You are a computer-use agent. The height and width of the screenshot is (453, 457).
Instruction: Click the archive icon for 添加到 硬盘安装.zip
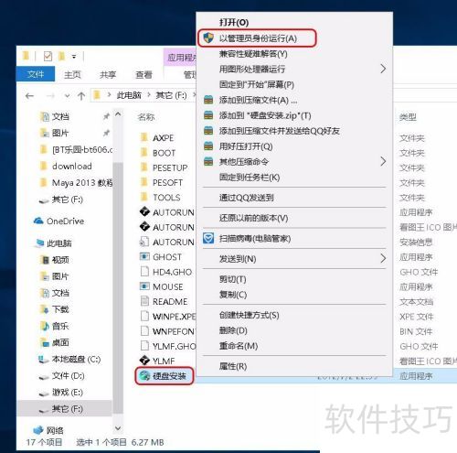[208, 115]
